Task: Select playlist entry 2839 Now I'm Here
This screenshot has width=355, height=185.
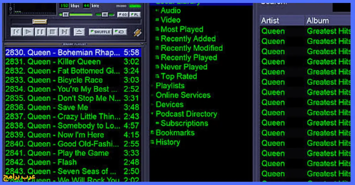Action: click(x=73, y=135)
